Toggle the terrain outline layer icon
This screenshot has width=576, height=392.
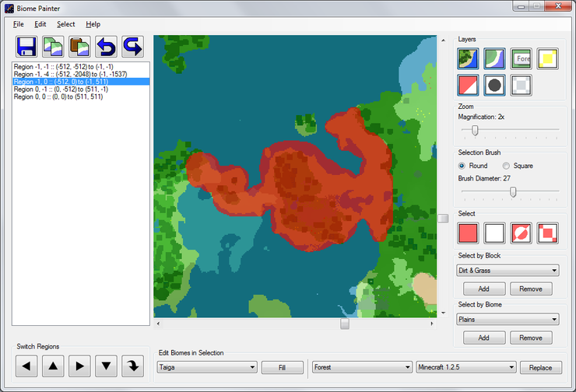coord(494,59)
